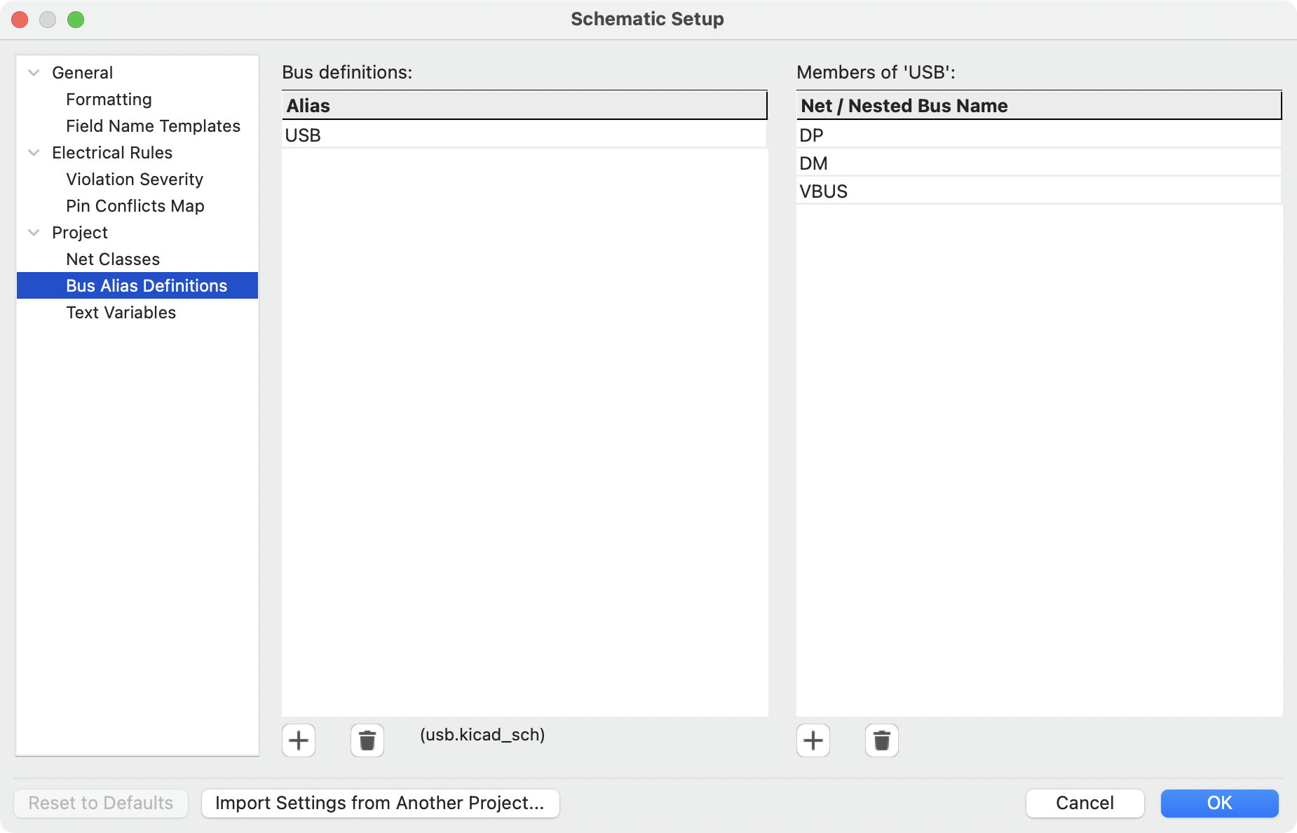
Task: Select Field Name Templates in the sidebar
Action: 153,126
